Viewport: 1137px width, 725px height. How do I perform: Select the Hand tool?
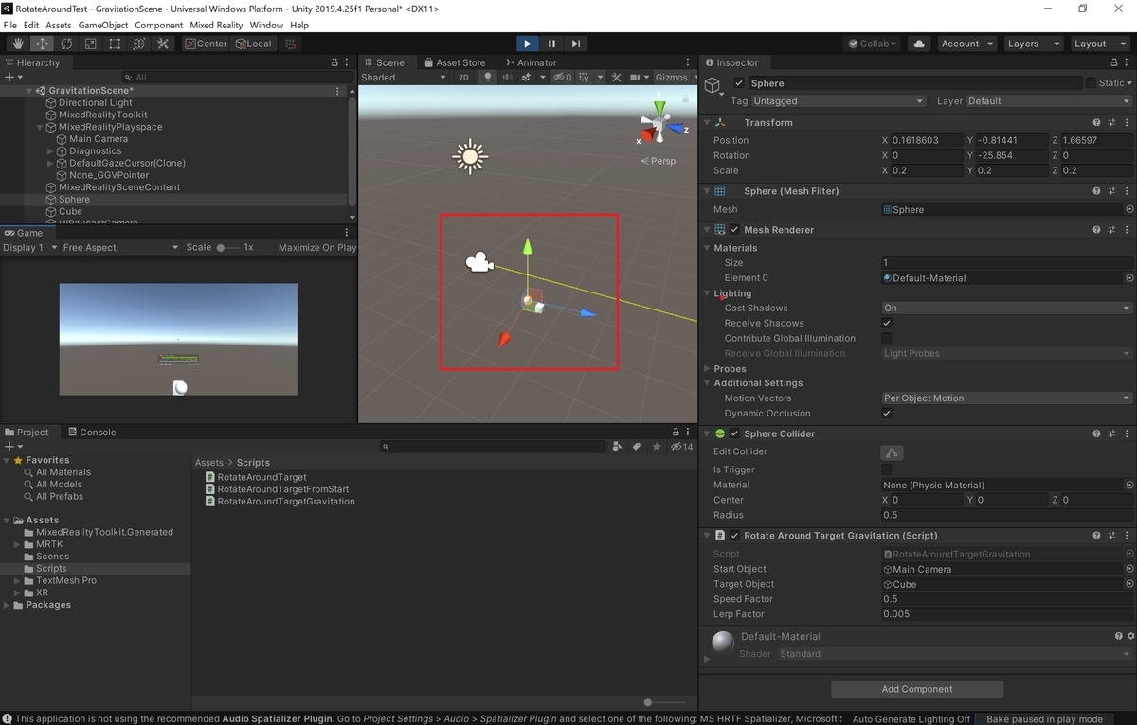point(18,44)
